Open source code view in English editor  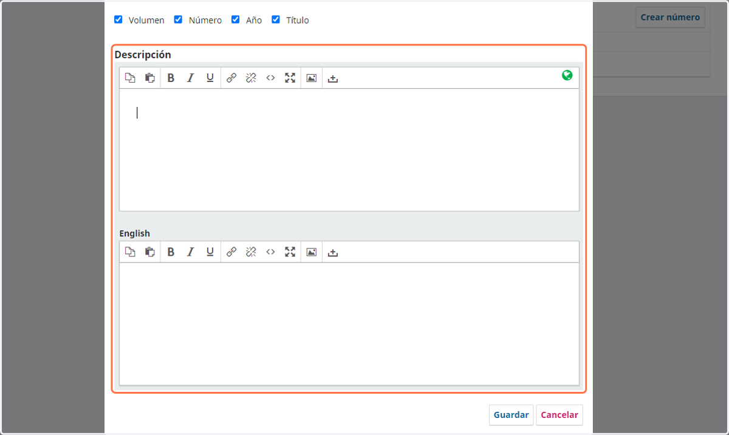coord(270,252)
